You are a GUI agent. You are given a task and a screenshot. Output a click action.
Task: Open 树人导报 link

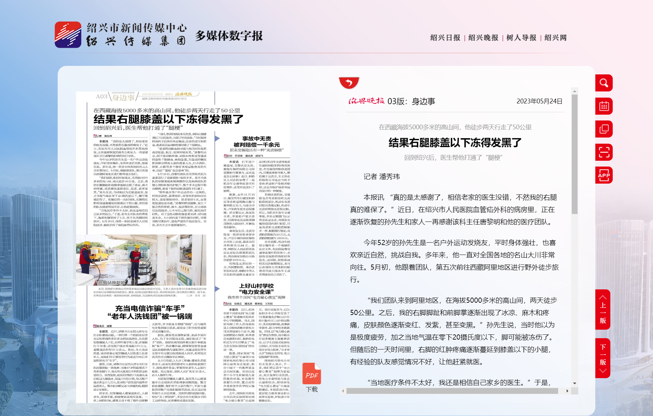pyautogui.click(x=521, y=38)
